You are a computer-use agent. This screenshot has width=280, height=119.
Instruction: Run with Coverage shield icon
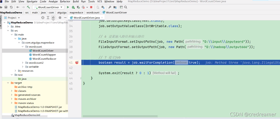pyautogui.click(x=78, y=7)
